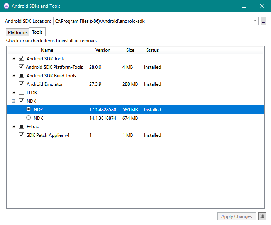Check the LLDB checkbox
This screenshot has height=225, width=271.
pos(21,92)
